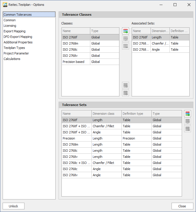Go to the Calculations category

(12, 59)
